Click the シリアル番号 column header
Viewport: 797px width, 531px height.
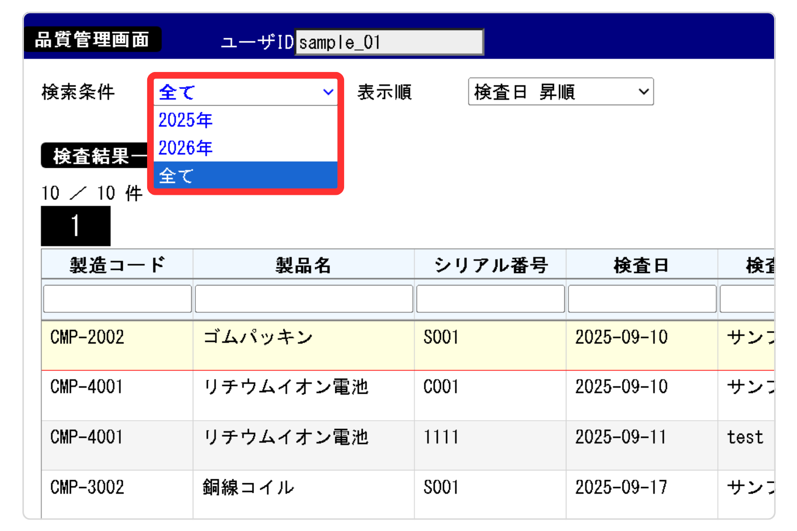click(x=490, y=265)
